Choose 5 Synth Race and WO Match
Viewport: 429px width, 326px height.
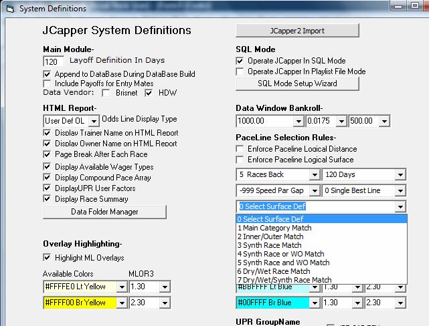[321, 263]
